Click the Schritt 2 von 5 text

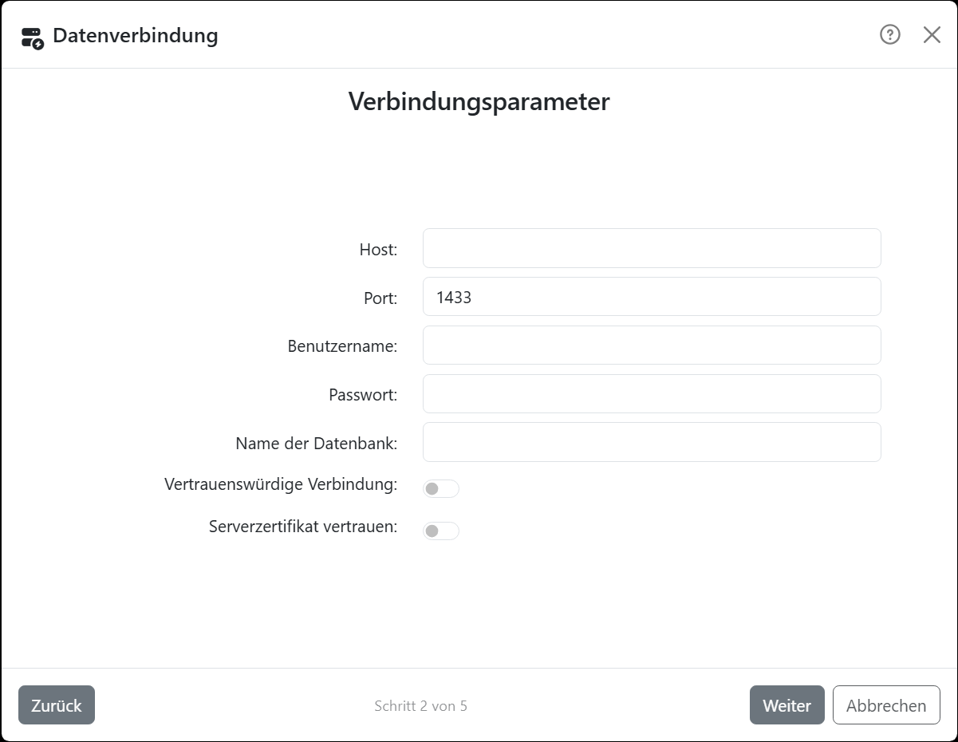pyautogui.click(x=420, y=706)
